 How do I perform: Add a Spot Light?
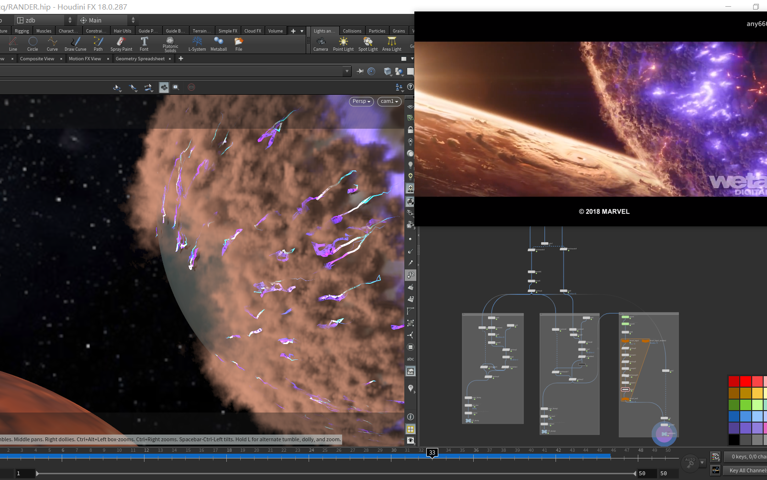pos(368,44)
